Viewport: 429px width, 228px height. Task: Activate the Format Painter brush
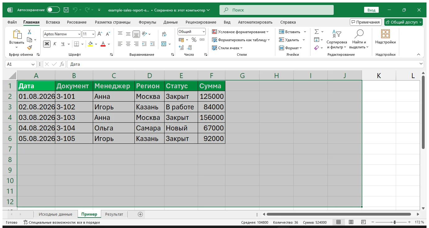pyautogui.click(x=29, y=47)
